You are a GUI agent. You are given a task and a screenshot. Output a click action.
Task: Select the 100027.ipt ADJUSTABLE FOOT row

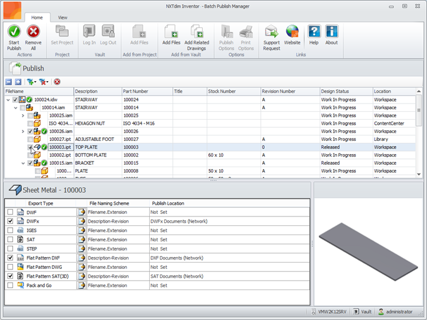[210, 139]
